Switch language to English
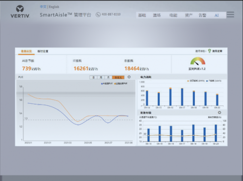 coord(54,7)
